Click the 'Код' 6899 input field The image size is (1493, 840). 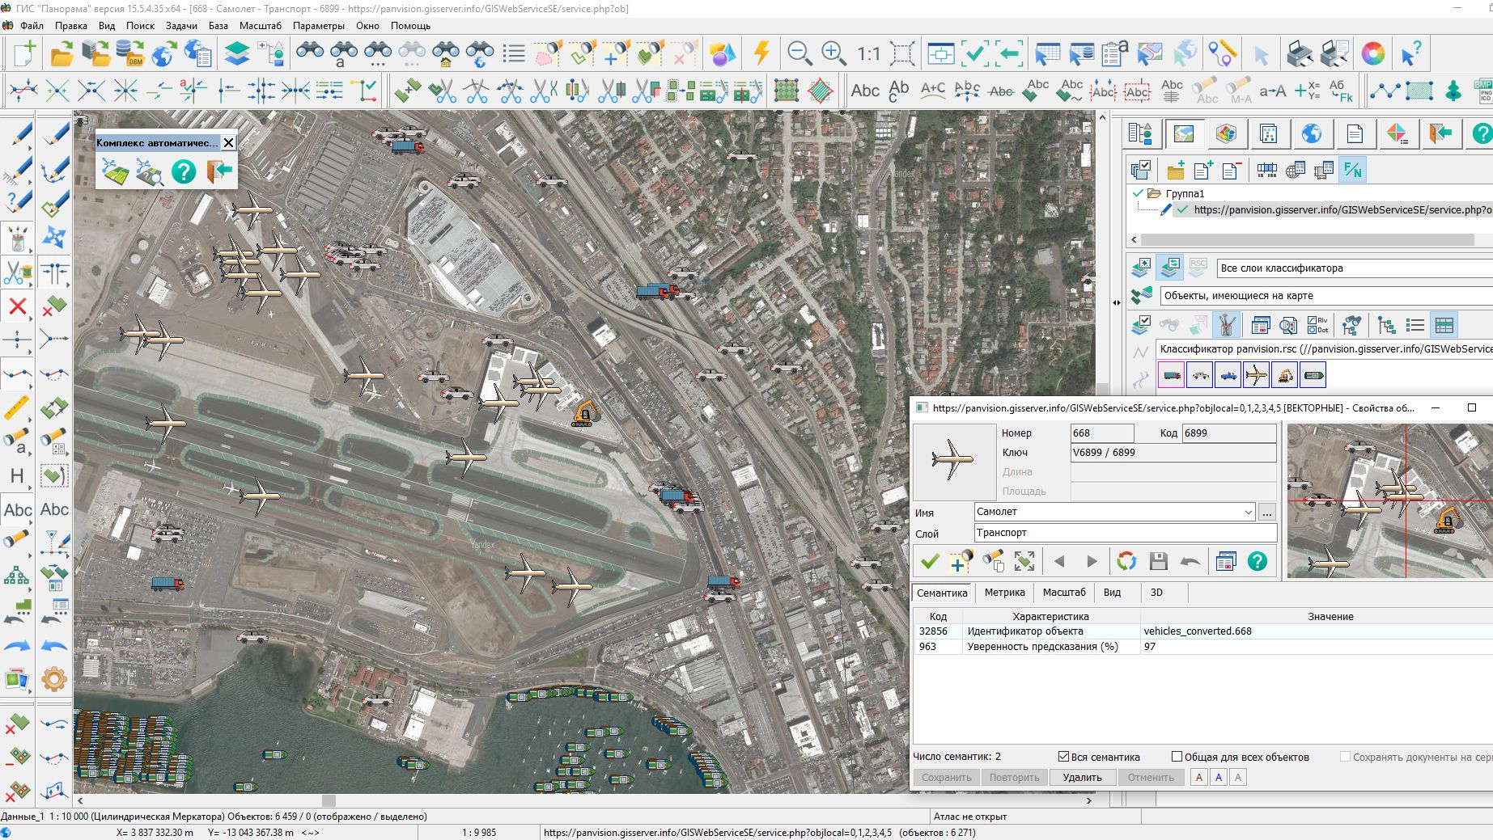1228,433
